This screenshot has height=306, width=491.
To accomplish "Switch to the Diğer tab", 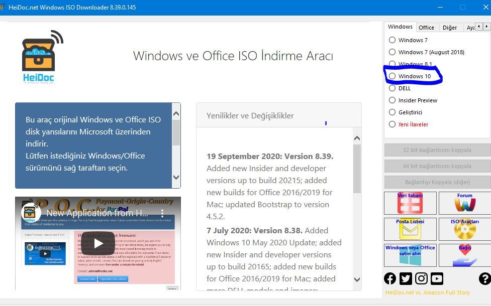I will [450, 28].
